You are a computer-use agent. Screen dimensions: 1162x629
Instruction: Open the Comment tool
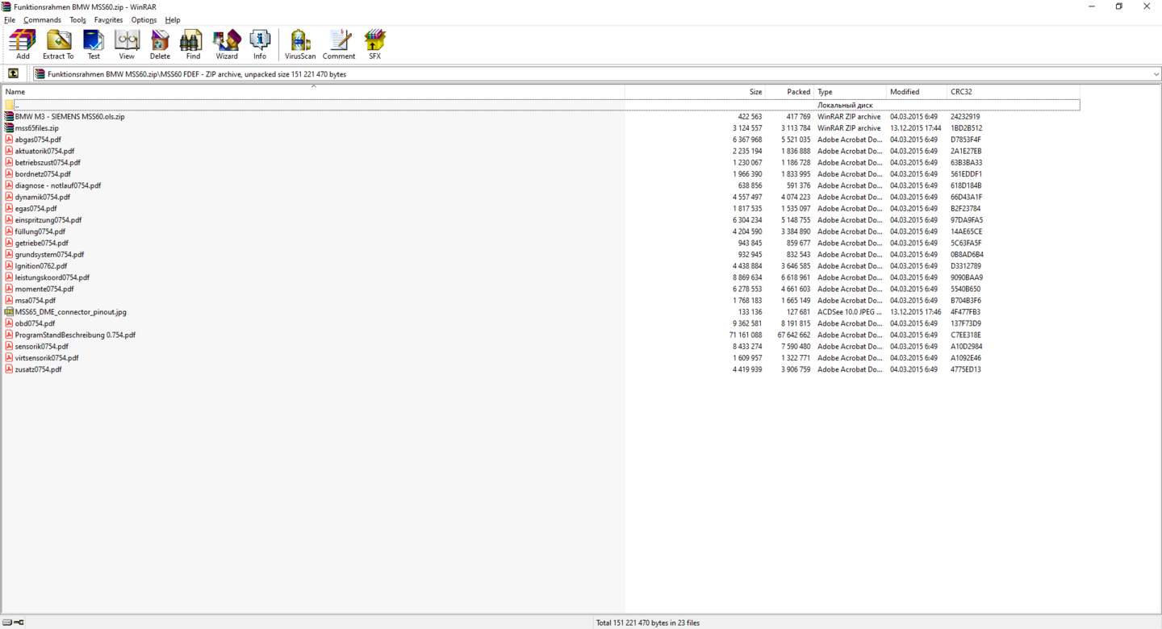[x=339, y=44]
